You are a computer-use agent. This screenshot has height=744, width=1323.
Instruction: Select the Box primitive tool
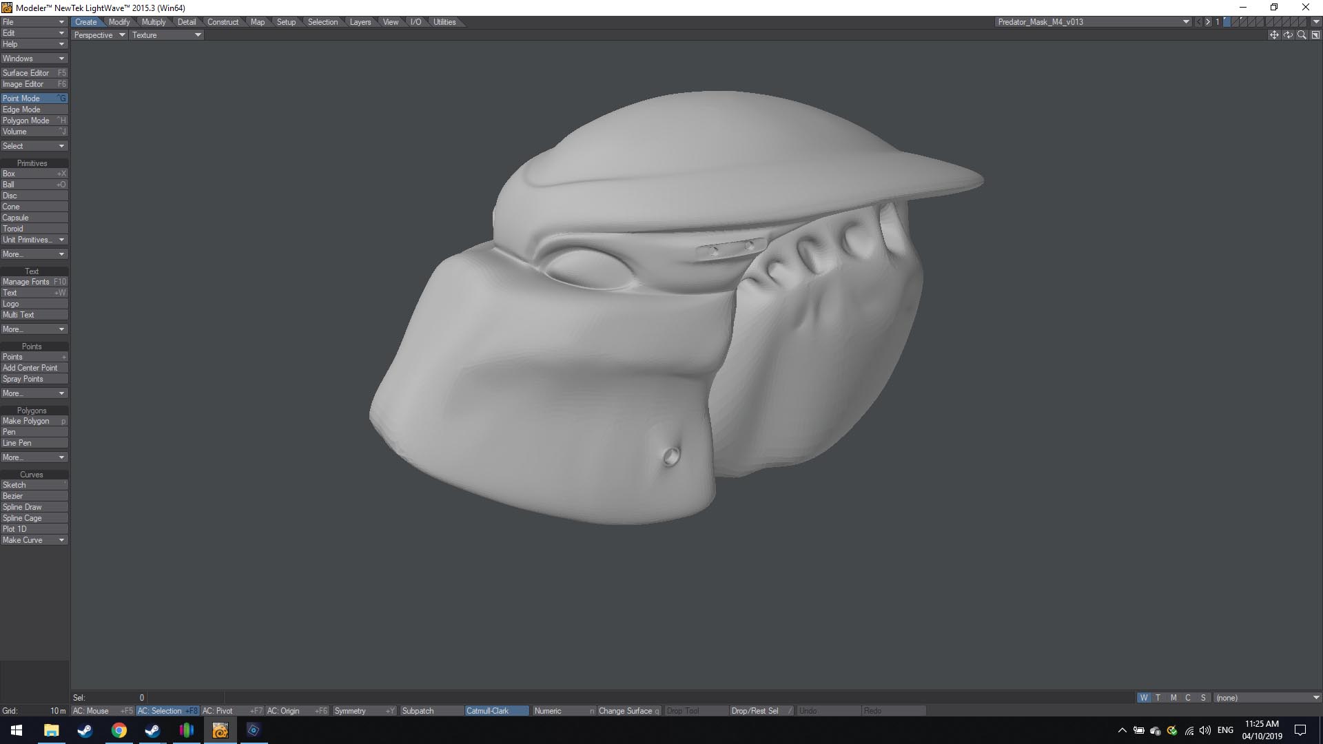[34, 174]
